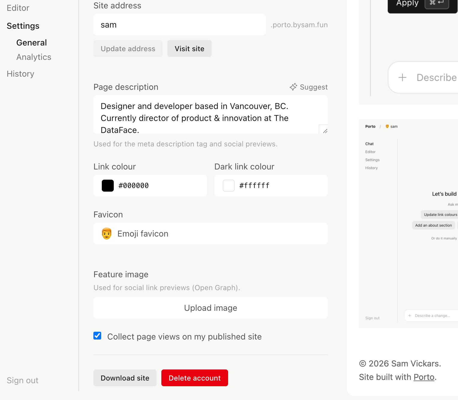Click the Visit site button
The width and height of the screenshot is (458, 400).
[189, 49]
